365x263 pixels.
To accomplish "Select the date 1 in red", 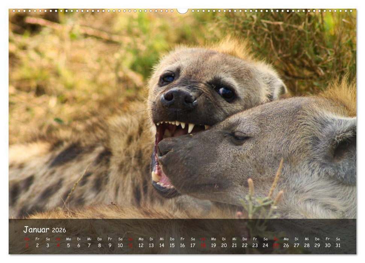I will pos(26,246).
